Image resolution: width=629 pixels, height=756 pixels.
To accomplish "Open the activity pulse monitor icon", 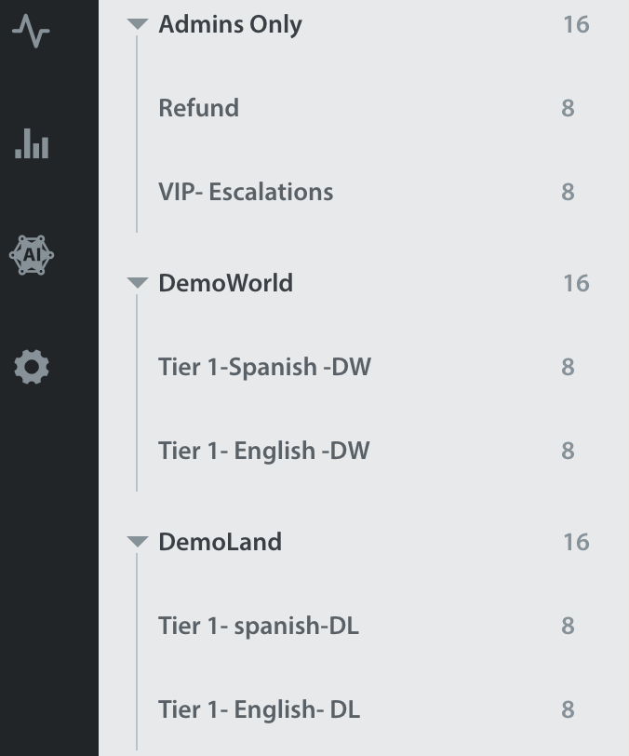I will (31, 32).
